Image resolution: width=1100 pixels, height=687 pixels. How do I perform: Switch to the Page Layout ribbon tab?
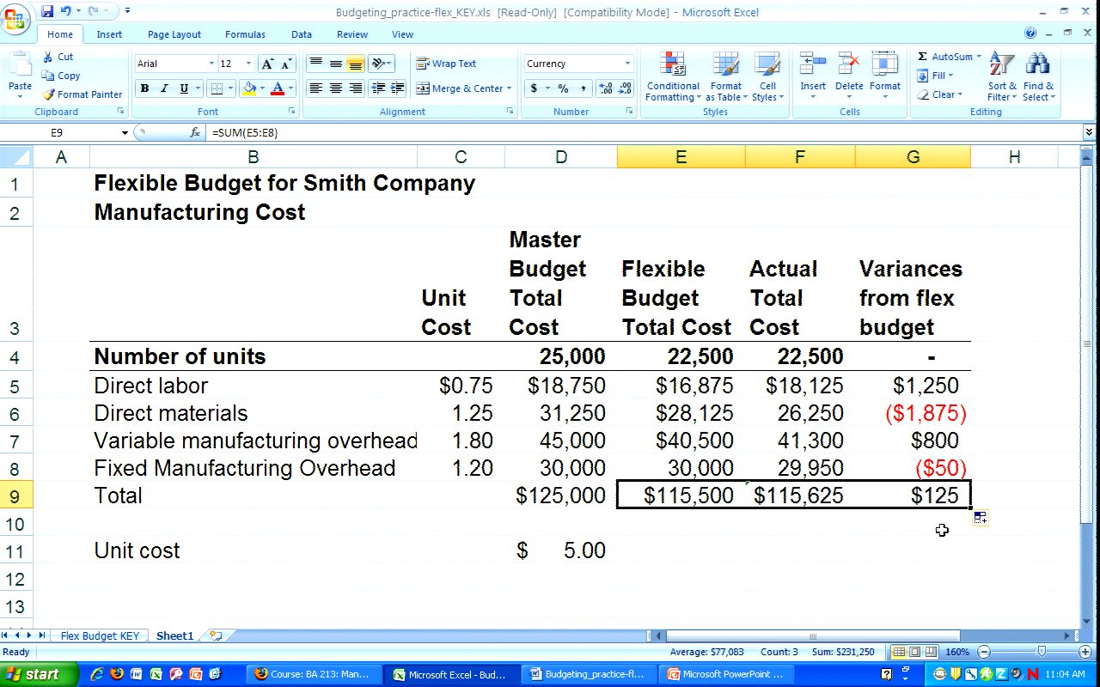coord(174,34)
